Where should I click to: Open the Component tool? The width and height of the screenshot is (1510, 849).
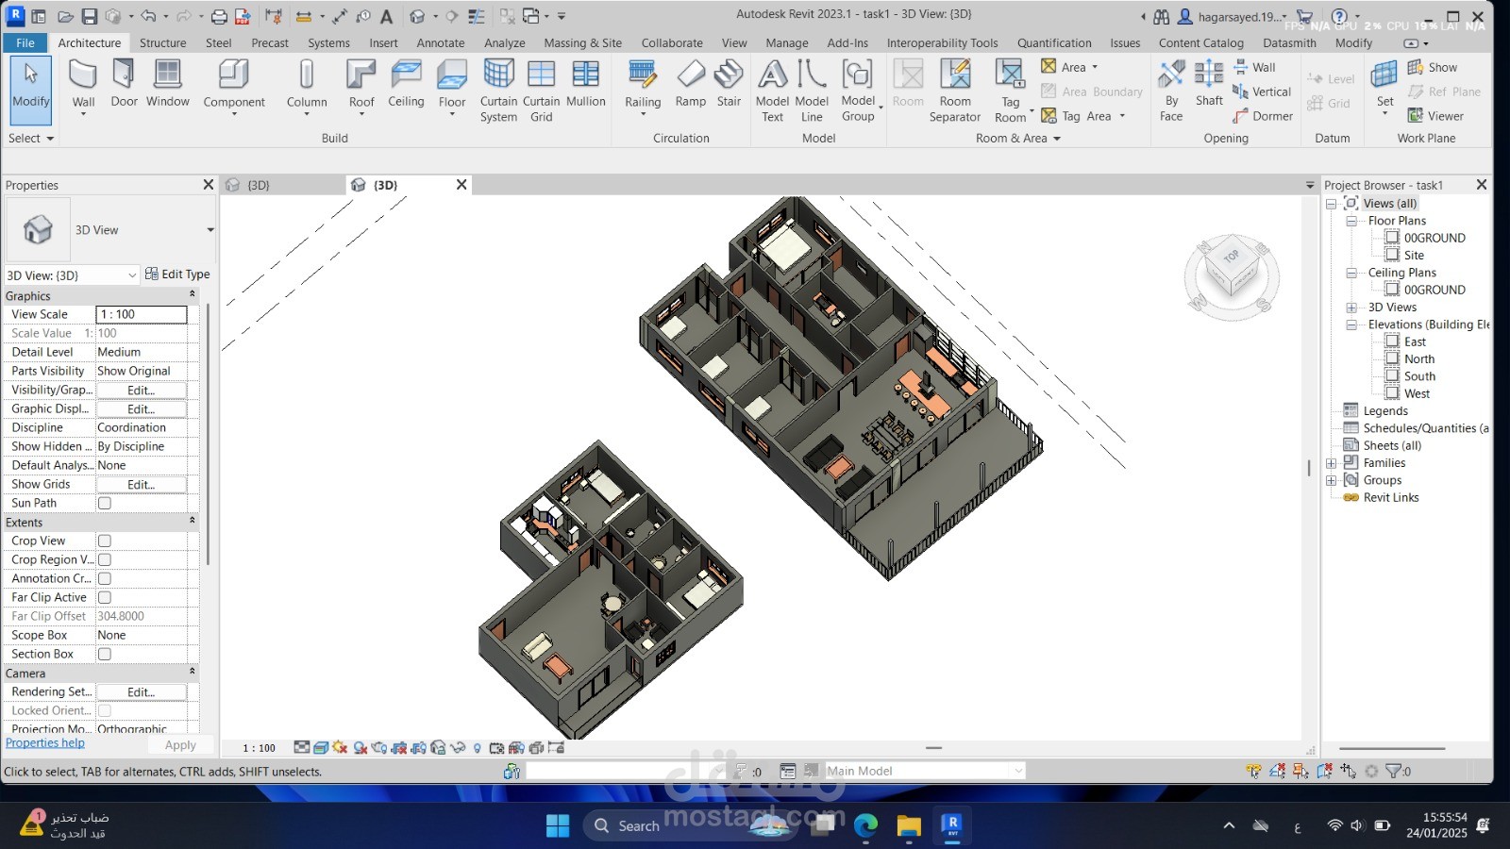click(x=234, y=86)
